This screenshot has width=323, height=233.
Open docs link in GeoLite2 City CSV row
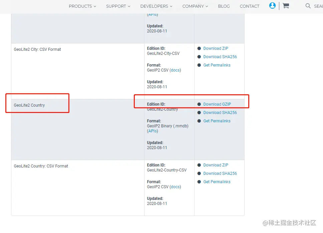pos(175,70)
